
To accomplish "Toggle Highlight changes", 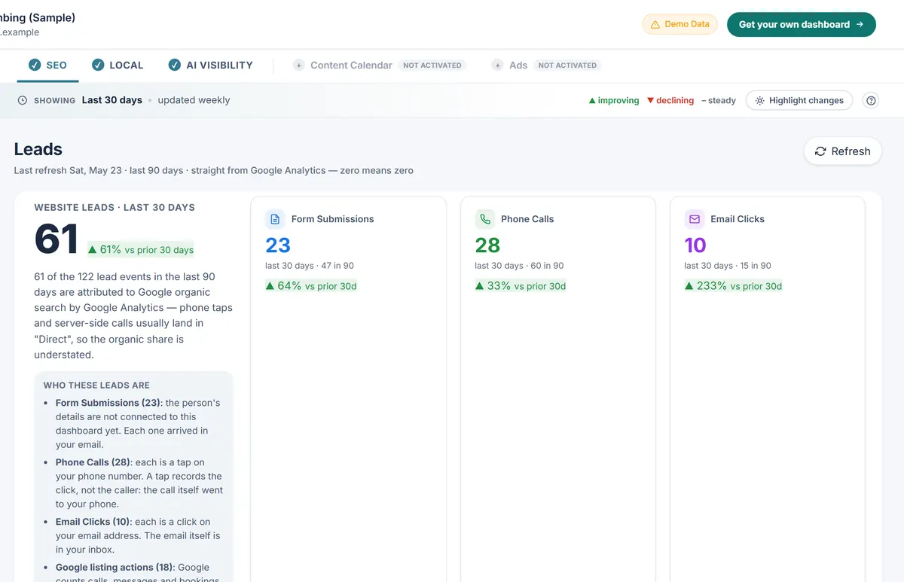I will 799,100.
